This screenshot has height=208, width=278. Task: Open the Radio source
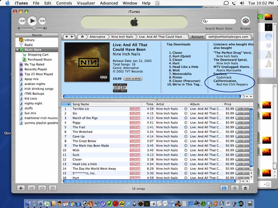(x=28, y=45)
